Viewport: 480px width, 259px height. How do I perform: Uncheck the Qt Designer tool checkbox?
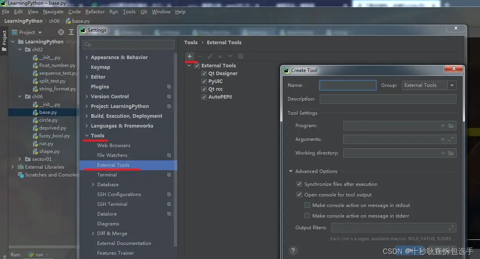click(x=204, y=74)
